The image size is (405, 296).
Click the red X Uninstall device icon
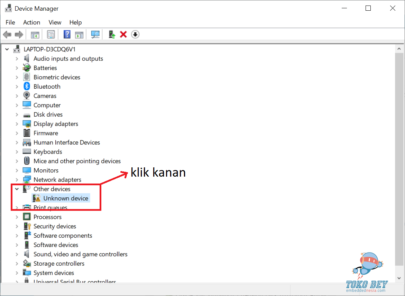123,34
